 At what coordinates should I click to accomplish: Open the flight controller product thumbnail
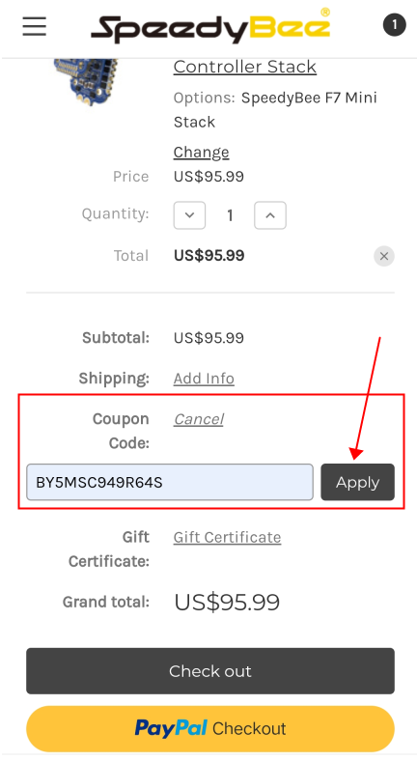(86, 81)
